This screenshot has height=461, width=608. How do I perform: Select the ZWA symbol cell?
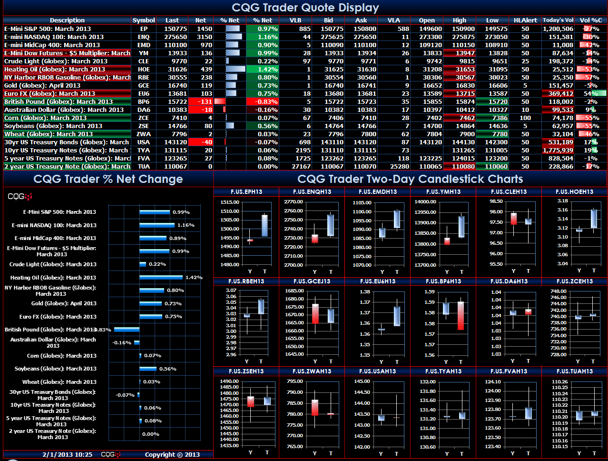(x=144, y=134)
